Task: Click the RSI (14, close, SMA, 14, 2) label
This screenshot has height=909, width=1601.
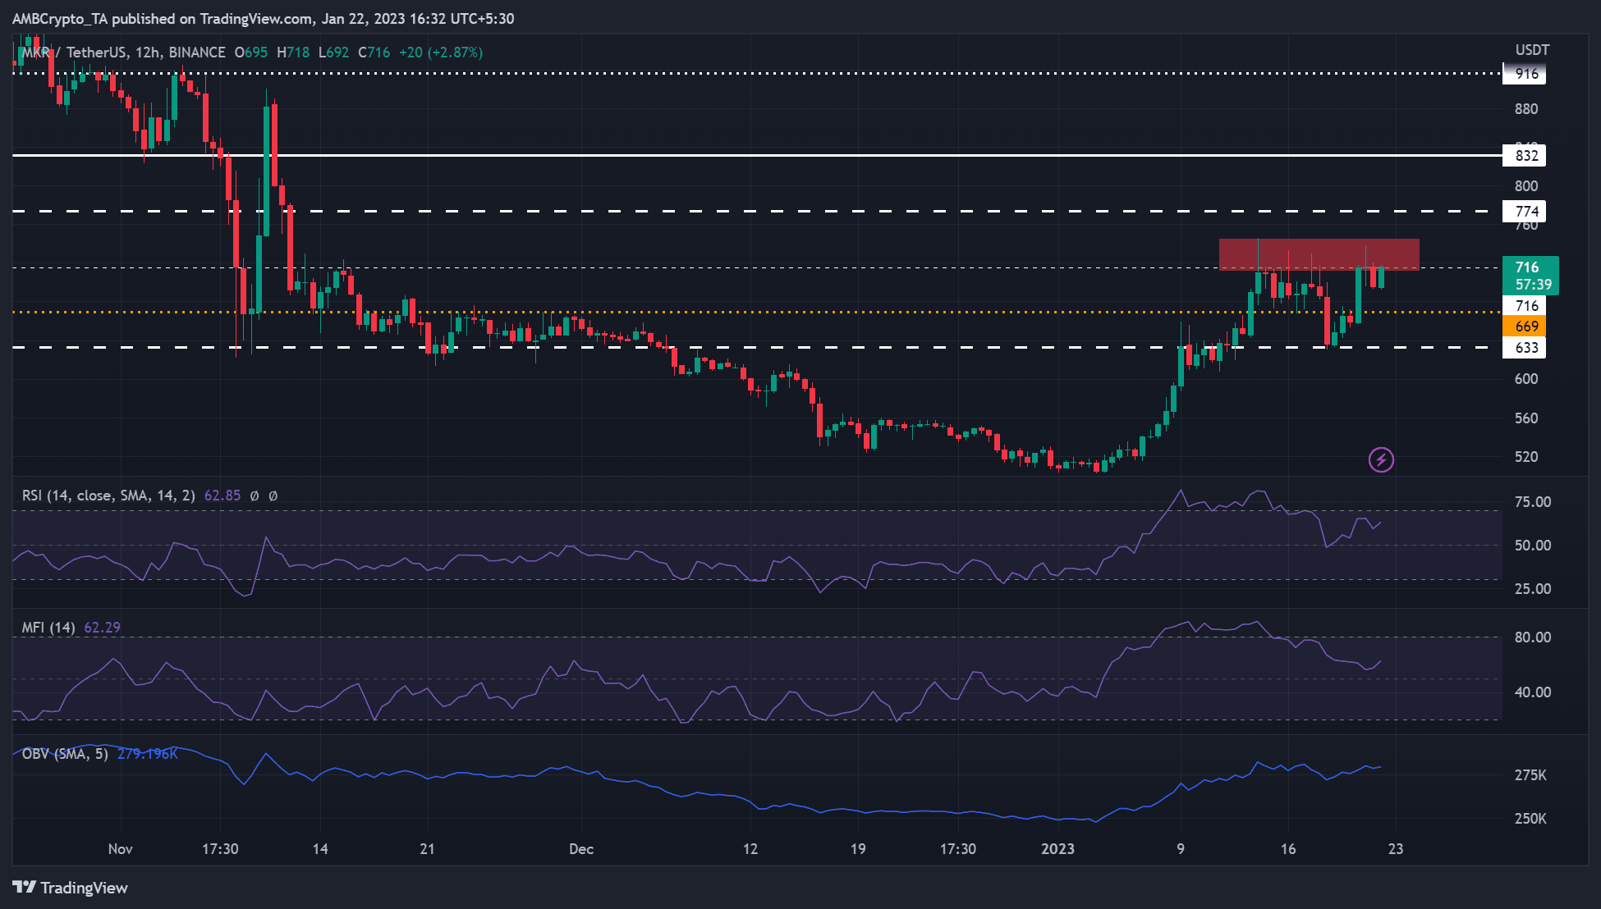Action: point(108,496)
